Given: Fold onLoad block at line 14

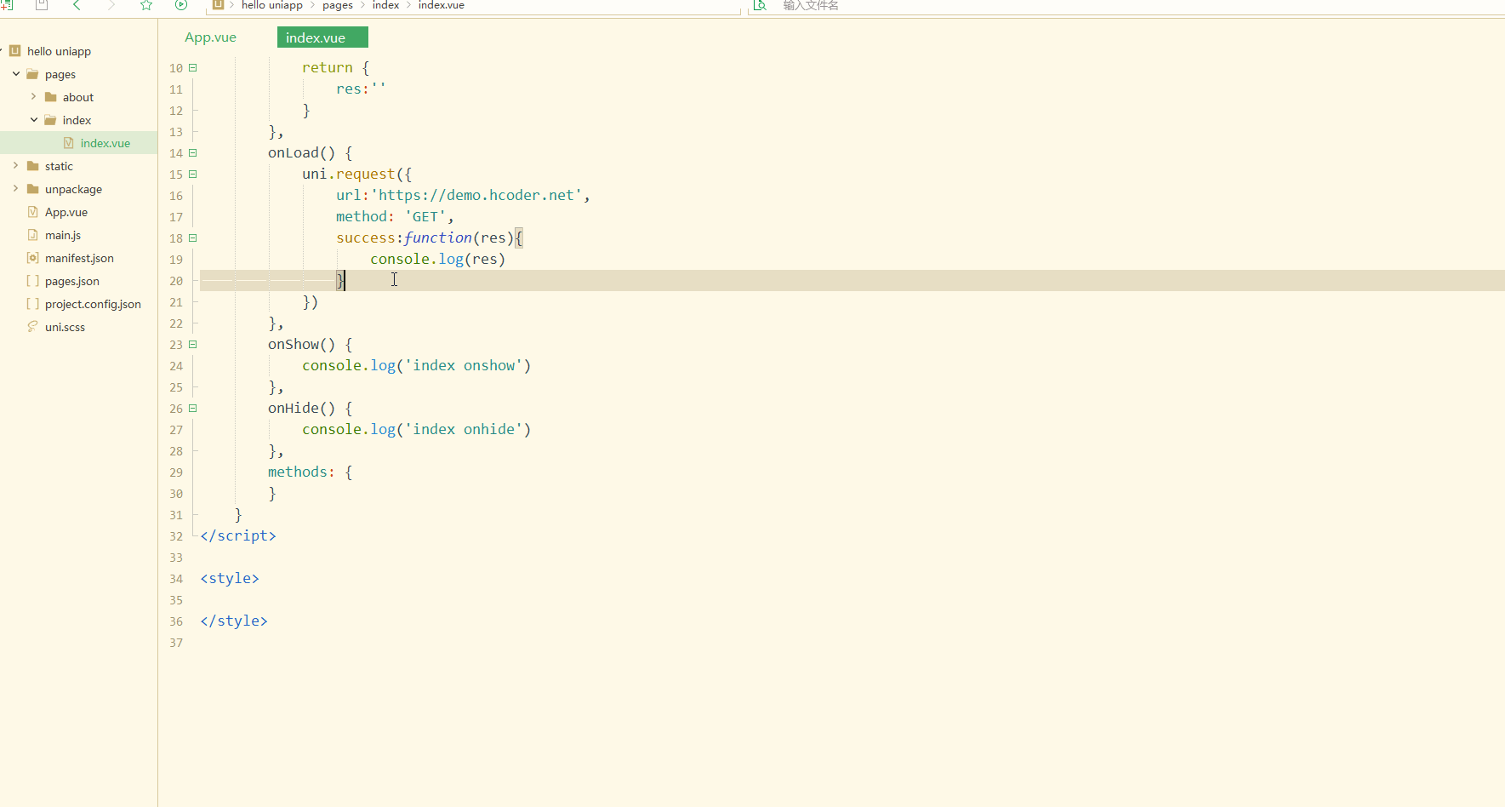Looking at the screenshot, I should (193, 153).
